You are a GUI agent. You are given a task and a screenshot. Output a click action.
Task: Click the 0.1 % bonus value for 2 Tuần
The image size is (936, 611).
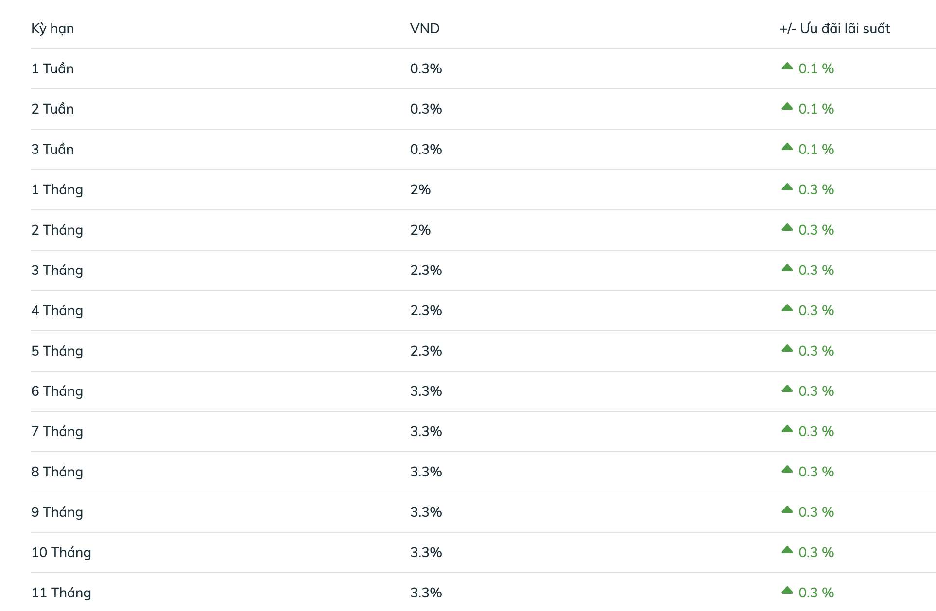click(x=816, y=109)
